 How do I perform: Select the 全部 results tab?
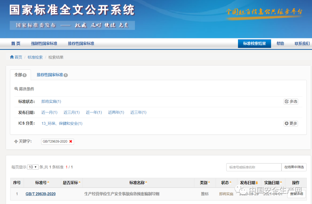21,75
